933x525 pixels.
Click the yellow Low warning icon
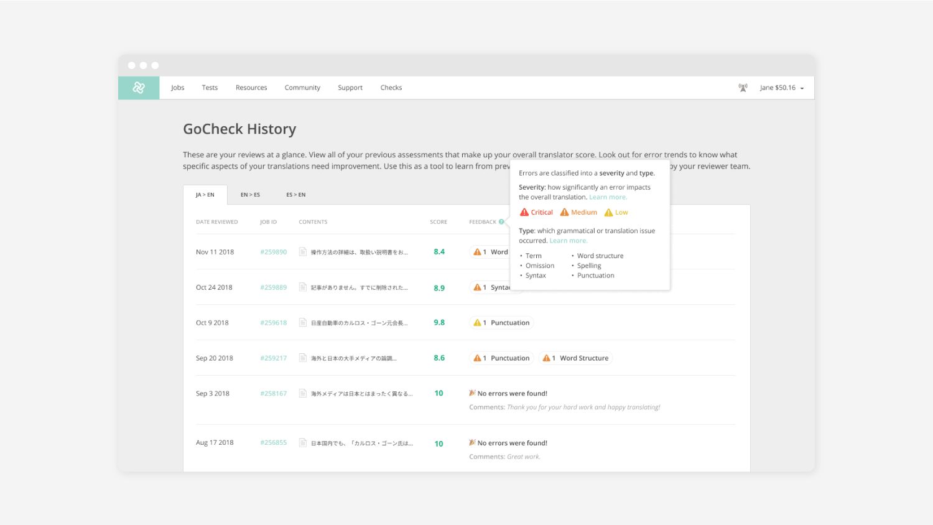click(608, 213)
